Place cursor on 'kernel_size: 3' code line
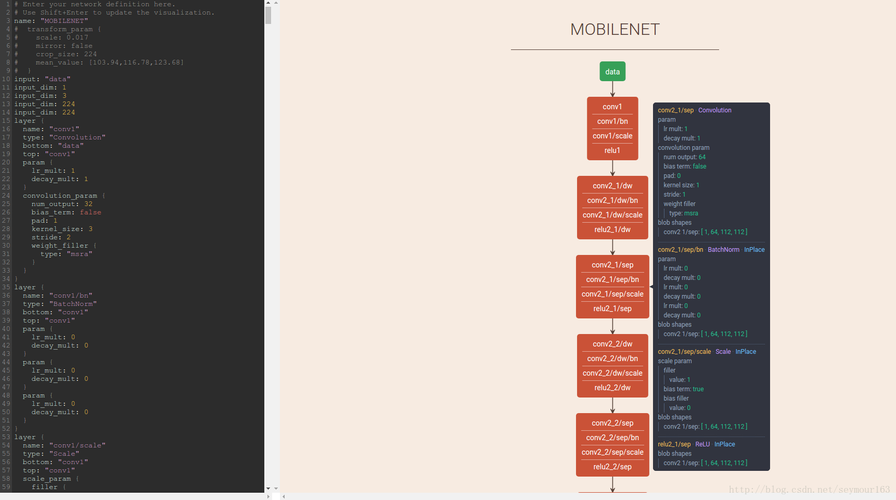The height and width of the screenshot is (500, 896). 62,229
